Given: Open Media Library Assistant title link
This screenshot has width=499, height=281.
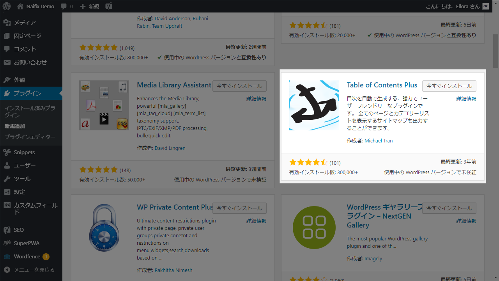Looking at the screenshot, I should (174, 85).
